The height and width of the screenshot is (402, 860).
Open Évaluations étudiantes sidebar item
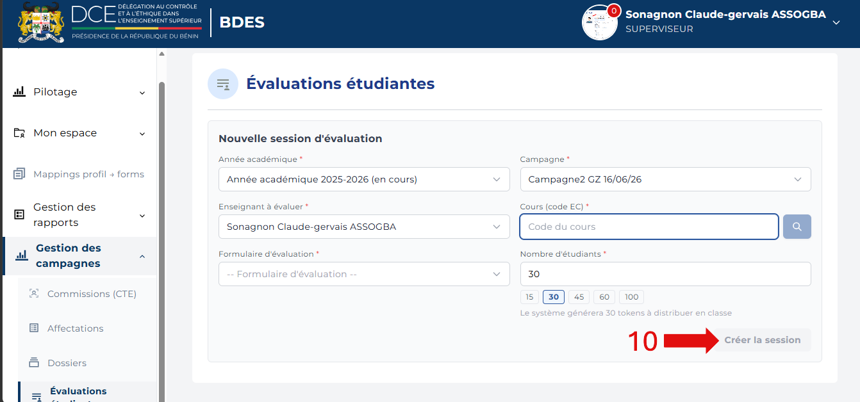79,392
